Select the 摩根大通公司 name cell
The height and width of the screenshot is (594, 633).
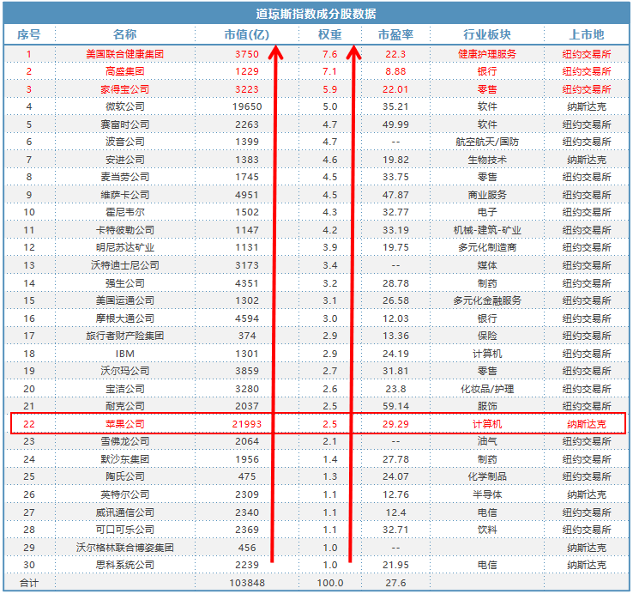[x=124, y=318]
